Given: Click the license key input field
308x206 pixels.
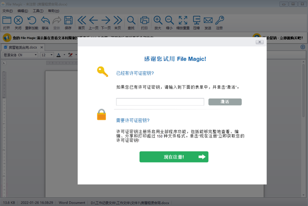Looking at the screenshot, I should point(160,102).
